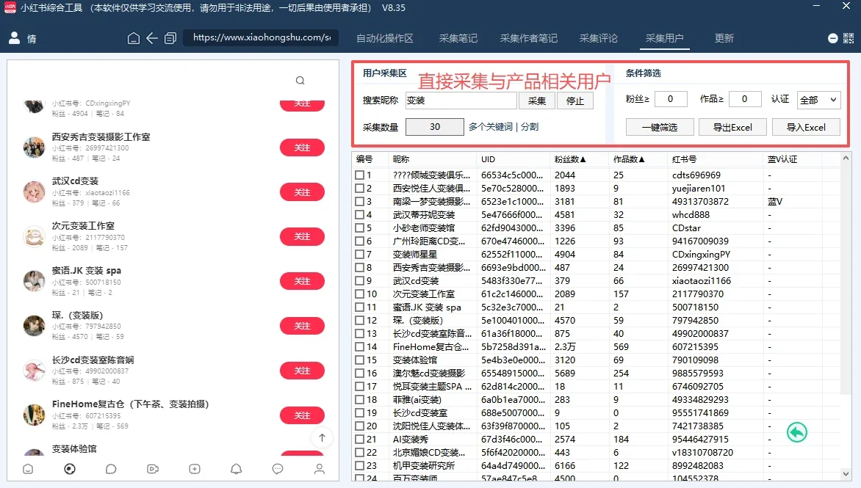Click the 导入Excel button
The image size is (861, 488).
(x=806, y=127)
